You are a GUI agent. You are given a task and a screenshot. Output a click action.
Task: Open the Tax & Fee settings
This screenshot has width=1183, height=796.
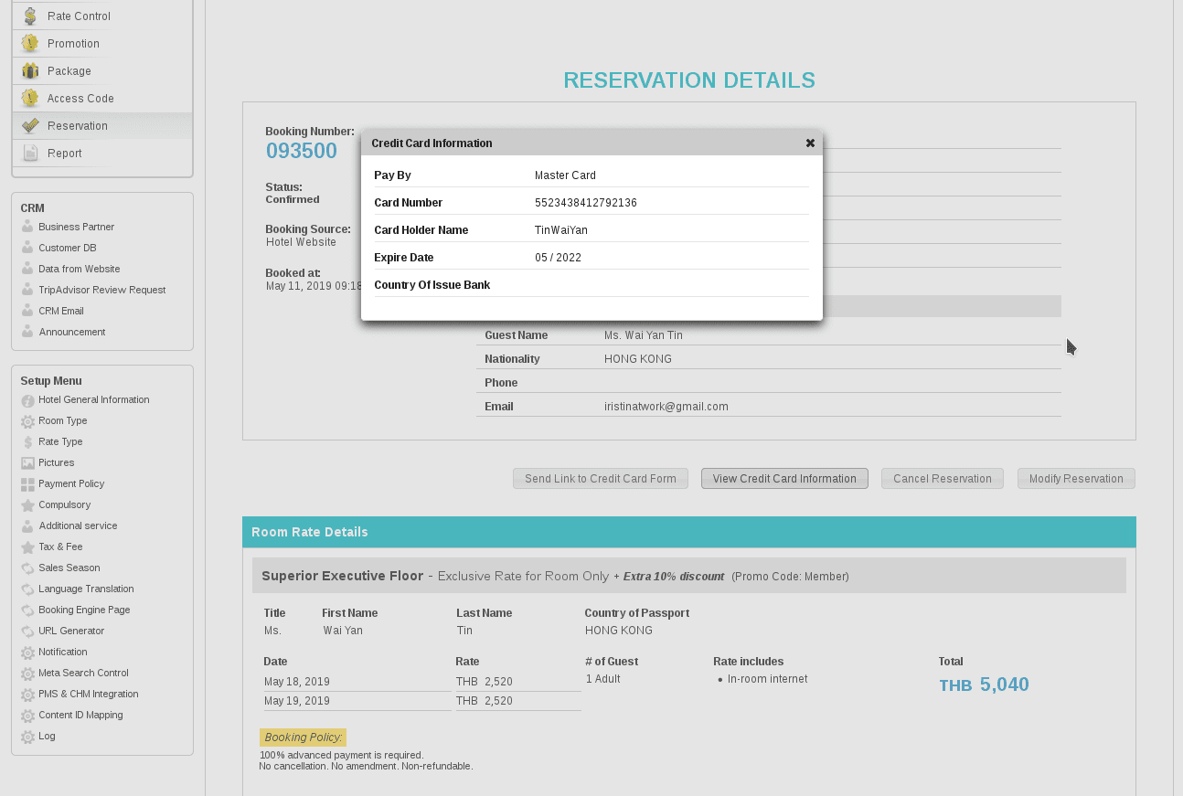(x=60, y=547)
